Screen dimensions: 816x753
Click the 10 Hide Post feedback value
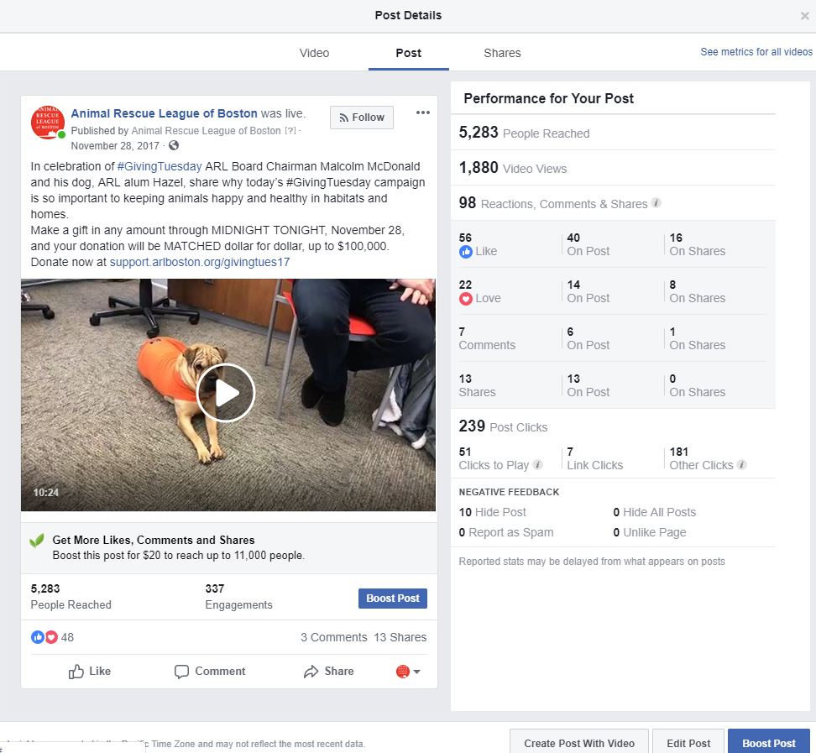pos(492,512)
